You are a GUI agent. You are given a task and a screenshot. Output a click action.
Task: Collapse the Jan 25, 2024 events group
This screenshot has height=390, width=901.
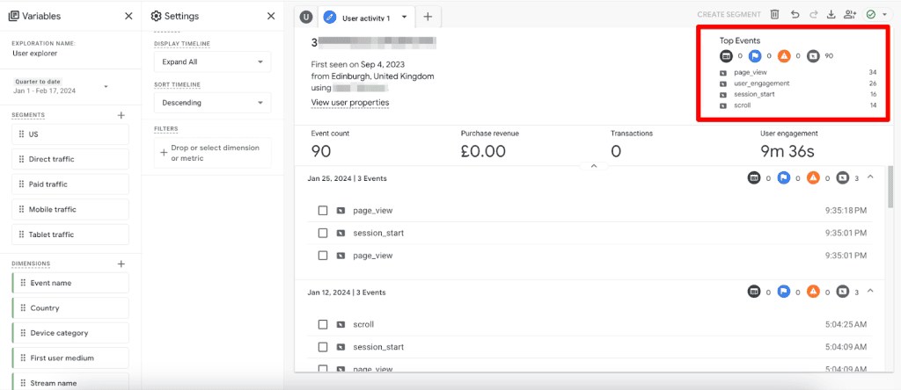(870, 177)
